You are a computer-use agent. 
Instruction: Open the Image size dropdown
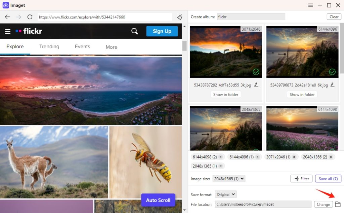[x=229, y=179]
